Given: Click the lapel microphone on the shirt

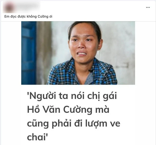Looking at the screenshot, I should (x=91, y=71).
